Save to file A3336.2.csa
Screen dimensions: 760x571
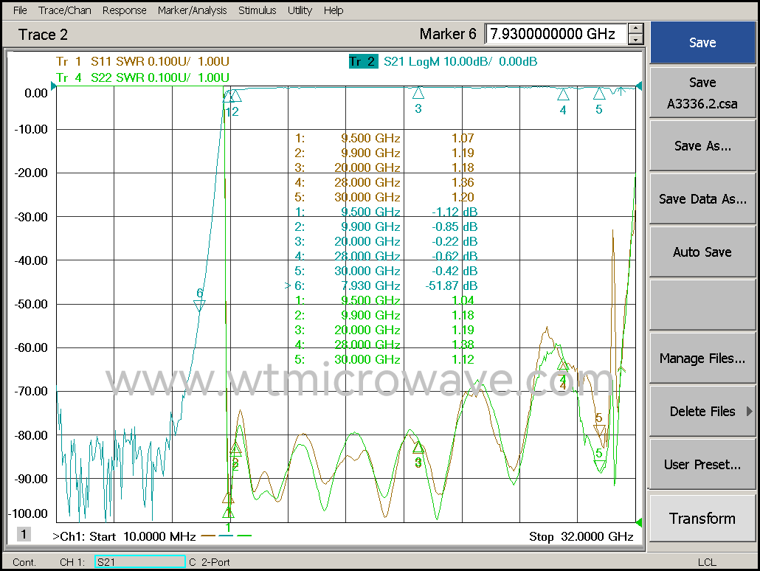click(x=702, y=92)
